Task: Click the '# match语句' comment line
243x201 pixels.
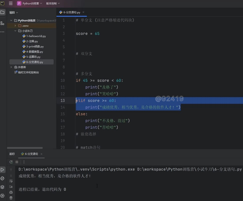Action: pos(88,147)
